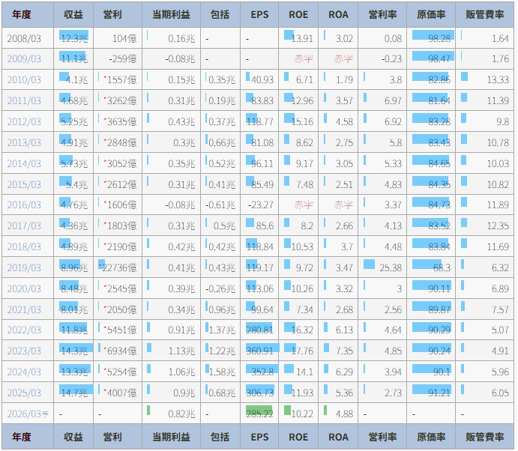The image size is (518, 451).
Task: Click the bottom ROA footer header
Action: click(338, 437)
